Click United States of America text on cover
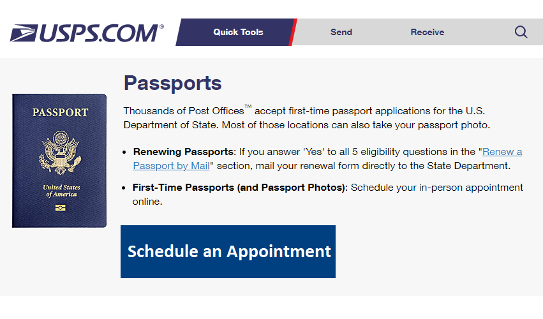 coord(61,191)
